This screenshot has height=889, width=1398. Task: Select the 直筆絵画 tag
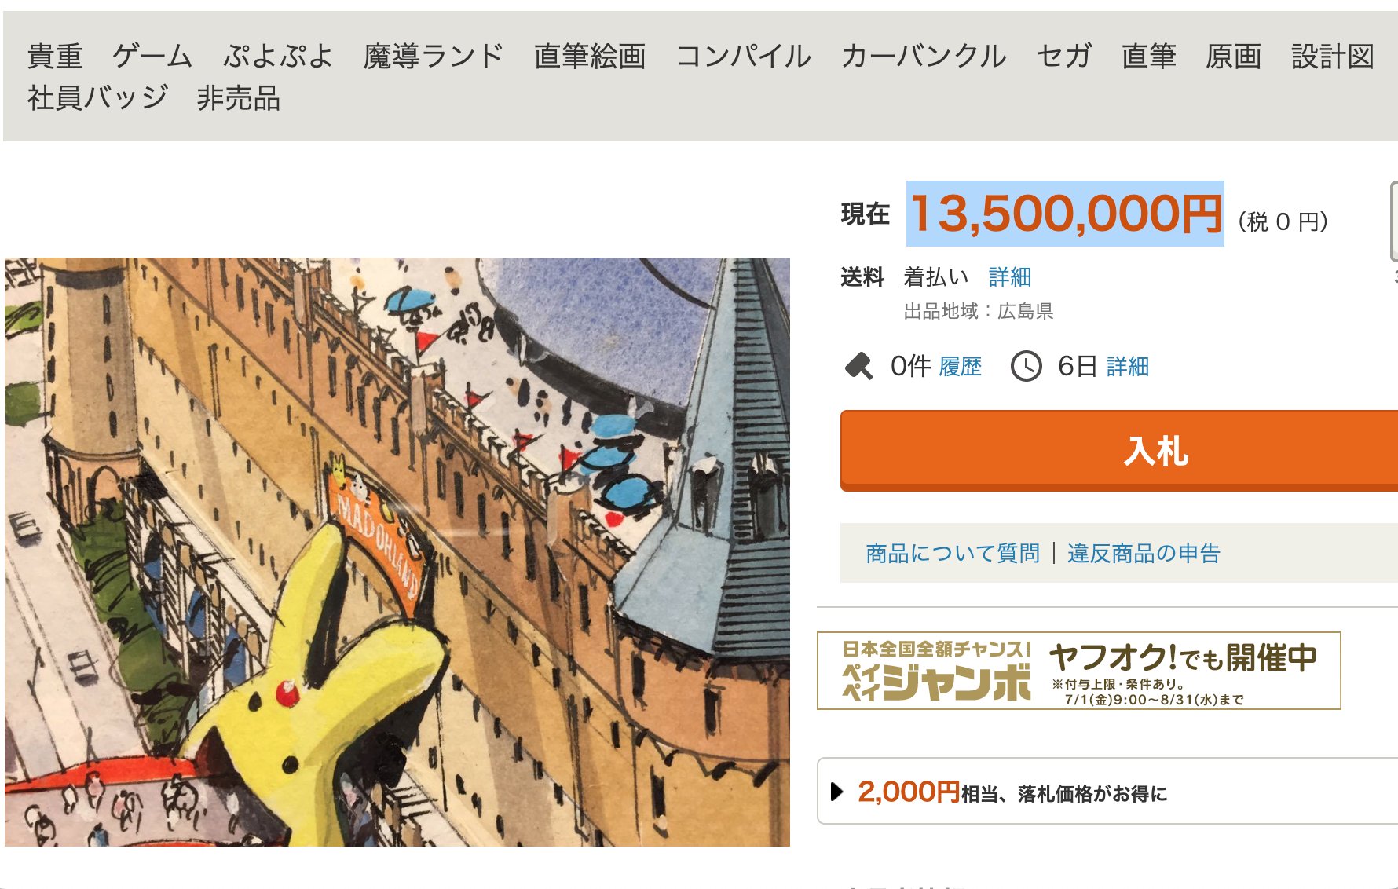pos(590,56)
